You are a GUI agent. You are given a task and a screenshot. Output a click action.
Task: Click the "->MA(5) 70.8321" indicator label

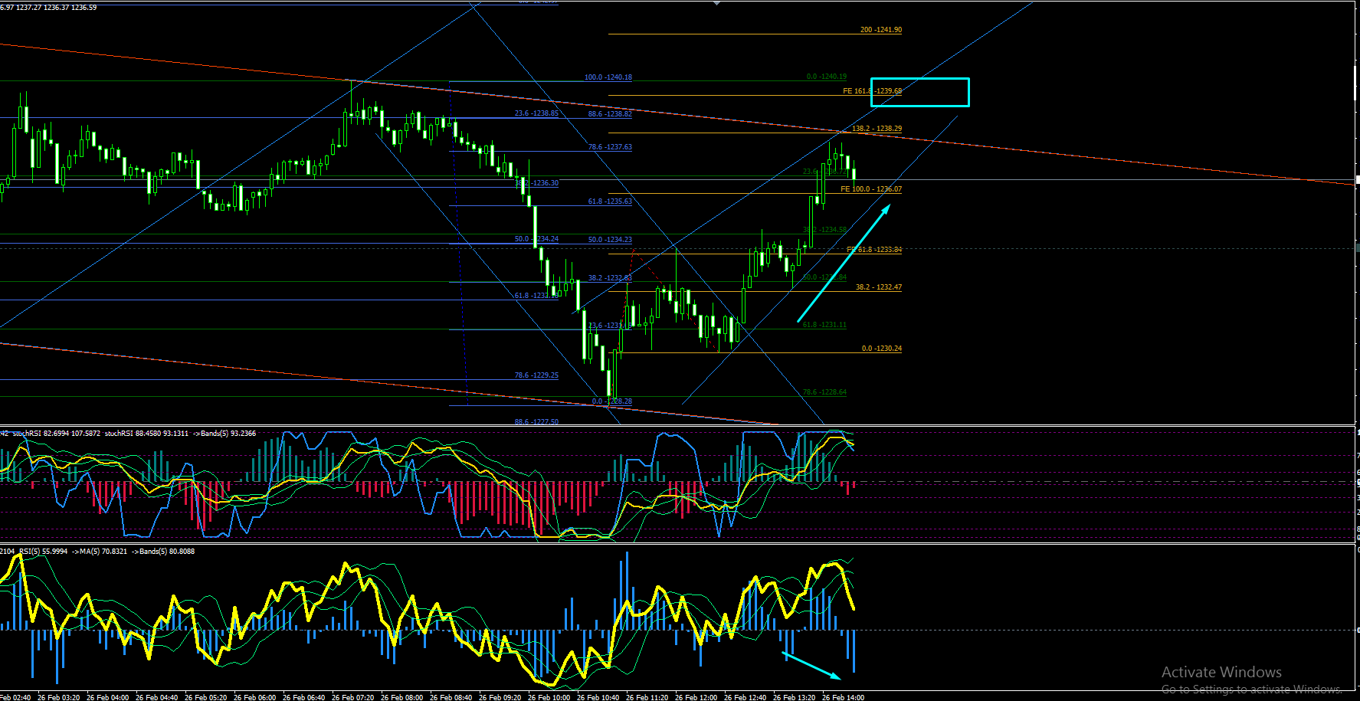pyautogui.click(x=100, y=552)
